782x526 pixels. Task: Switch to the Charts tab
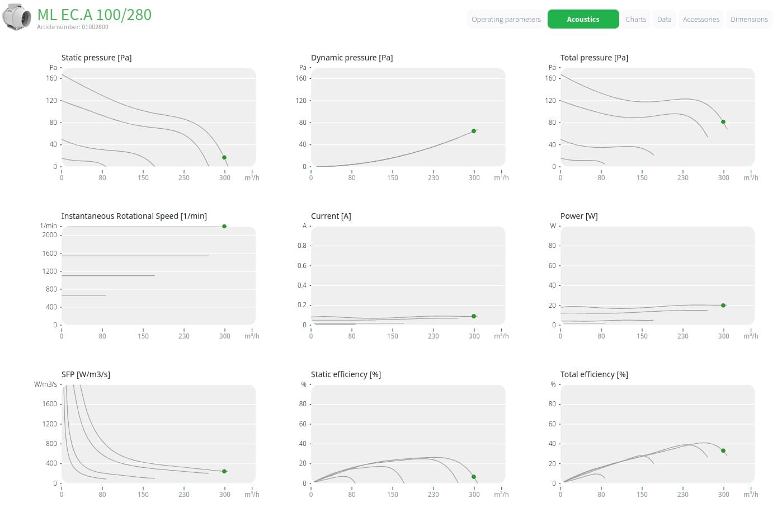coord(635,19)
